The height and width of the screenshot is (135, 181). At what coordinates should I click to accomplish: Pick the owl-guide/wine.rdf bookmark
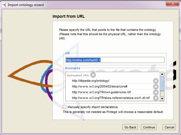(x=99, y=92)
